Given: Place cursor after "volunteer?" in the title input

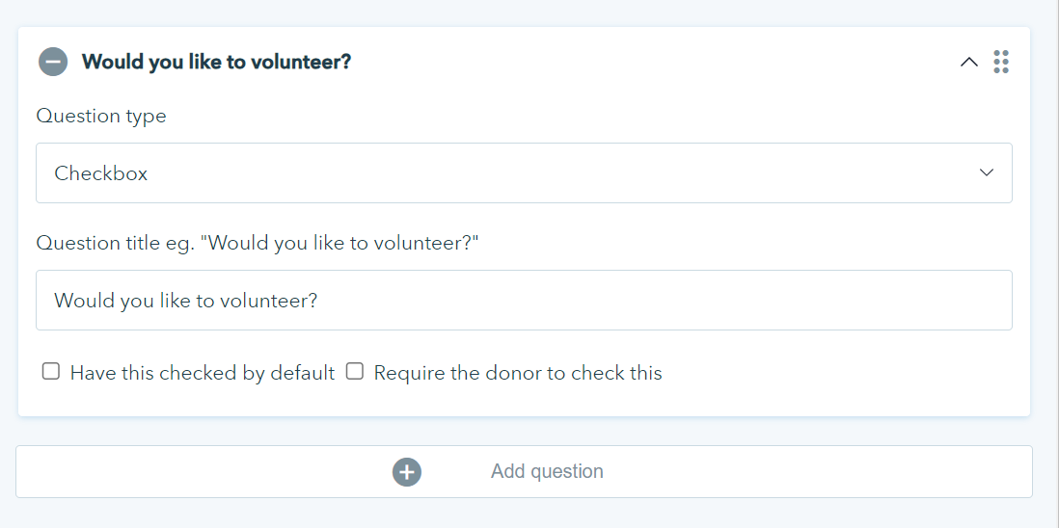Looking at the screenshot, I should coord(320,301).
